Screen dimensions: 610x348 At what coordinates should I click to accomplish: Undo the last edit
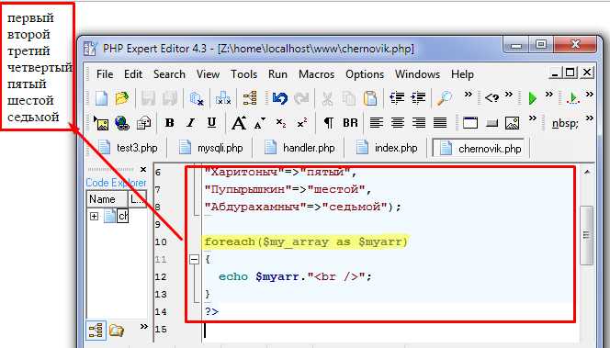point(279,98)
